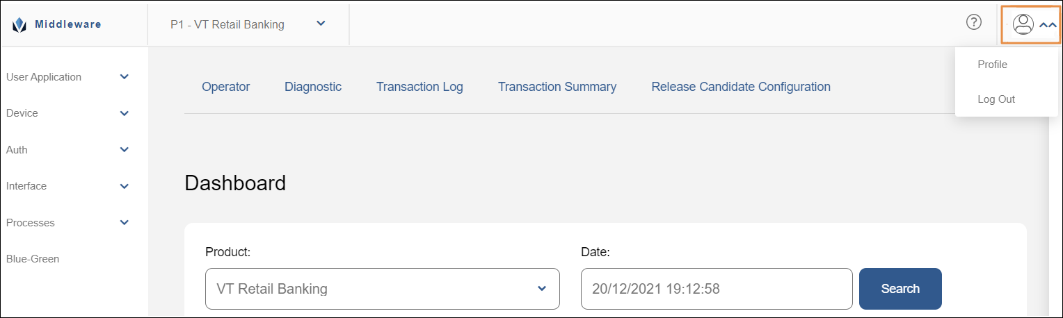Click the user profile avatar icon

[1023, 24]
